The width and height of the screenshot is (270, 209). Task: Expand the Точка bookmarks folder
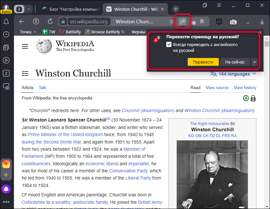tap(28, 32)
